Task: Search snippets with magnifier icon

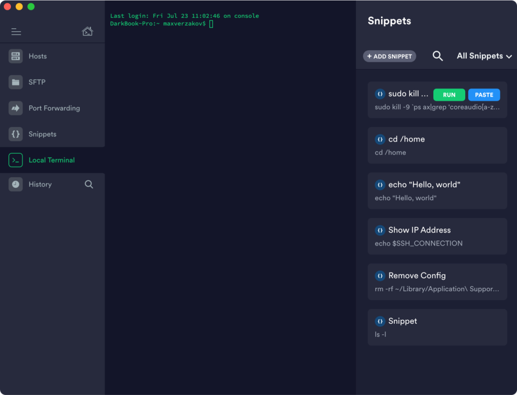Action: pos(438,56)
